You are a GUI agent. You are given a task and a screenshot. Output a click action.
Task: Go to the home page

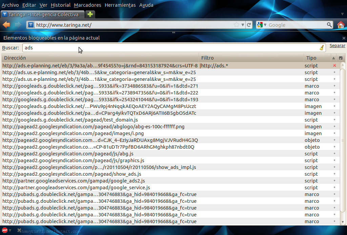341,25
